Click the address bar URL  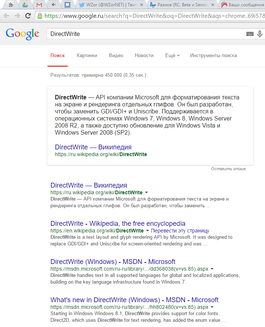click(x=154, y=16)
